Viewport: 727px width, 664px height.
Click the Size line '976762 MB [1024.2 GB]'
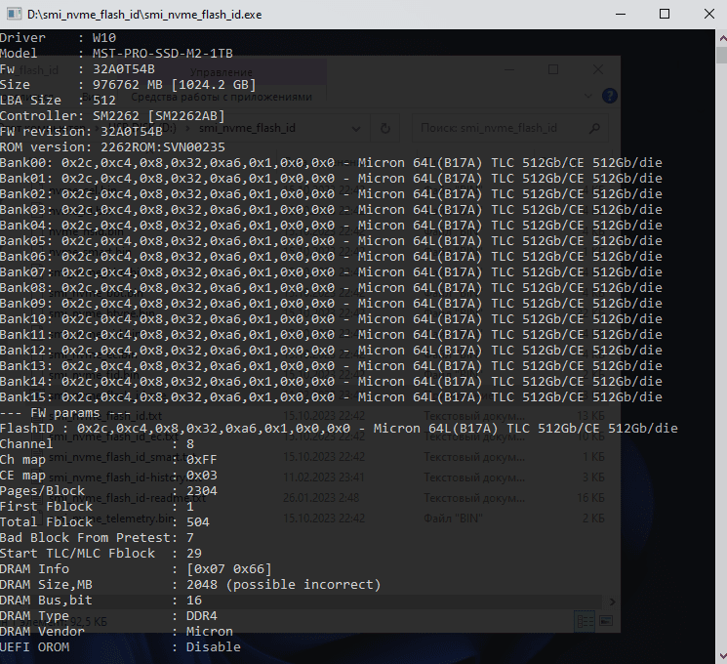click(x=175, y=84)
